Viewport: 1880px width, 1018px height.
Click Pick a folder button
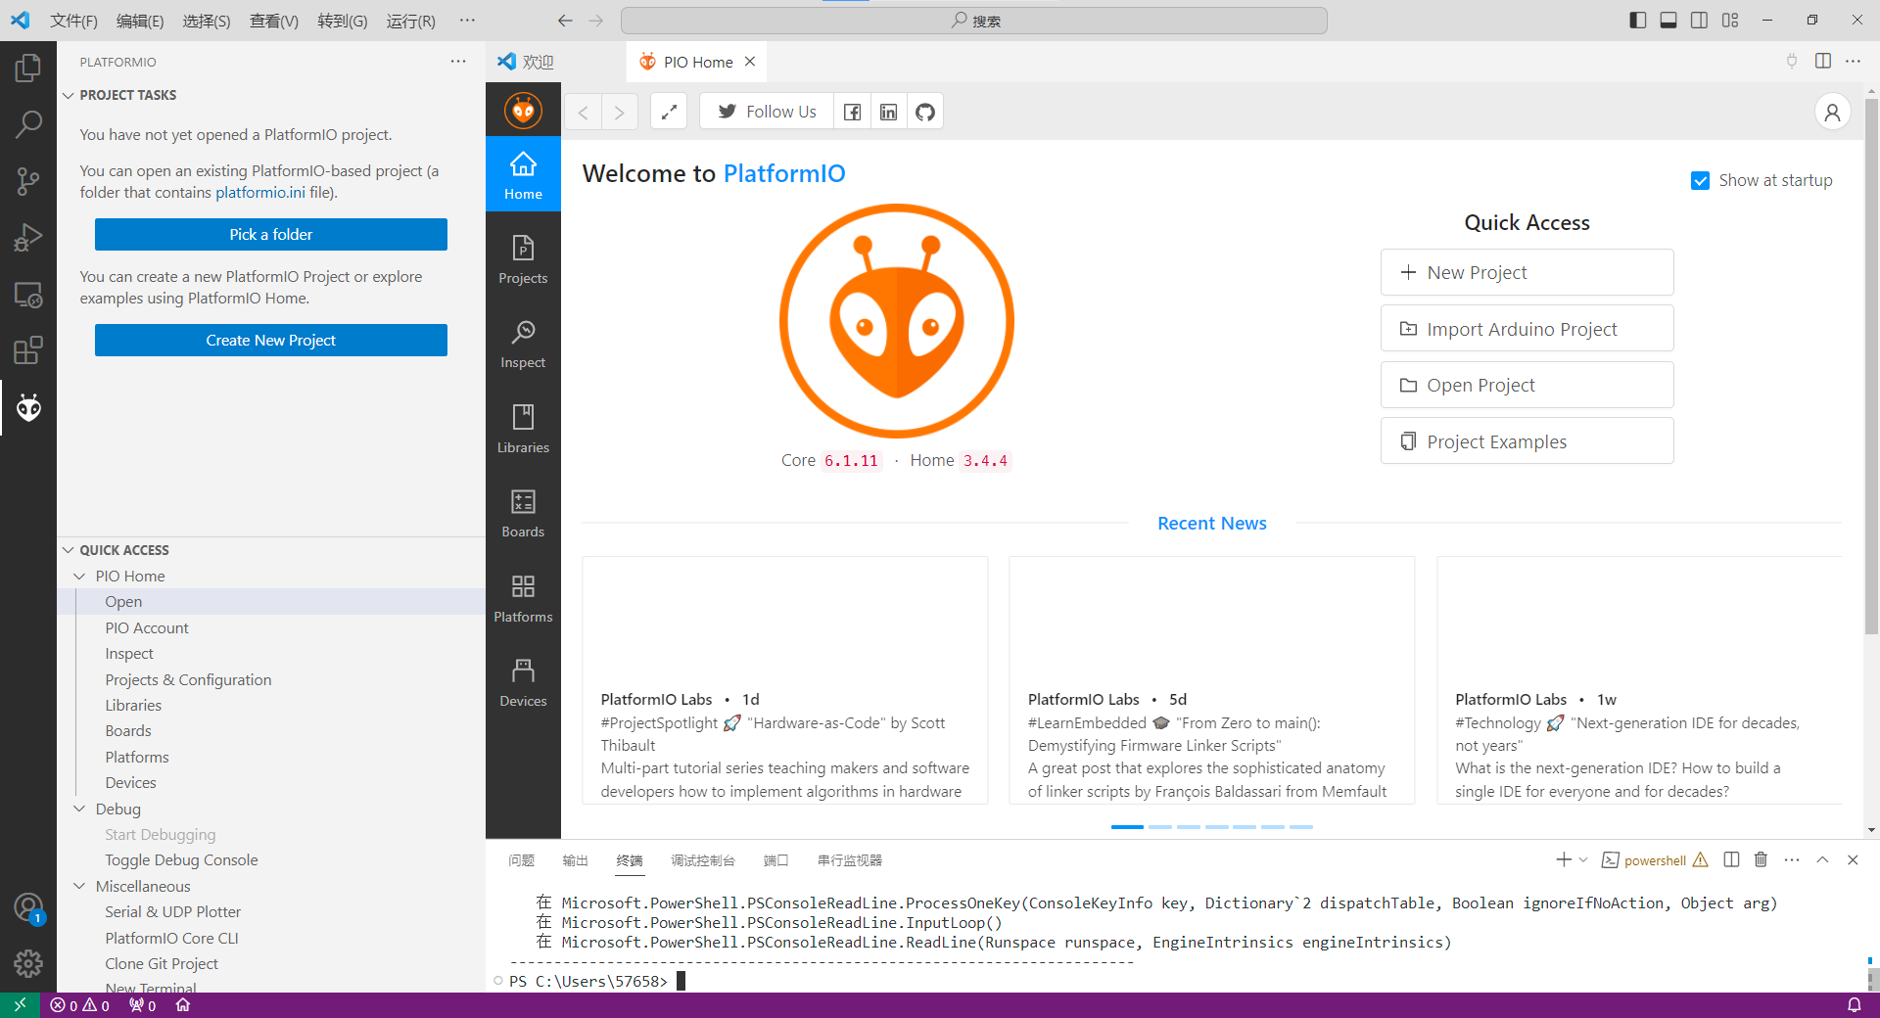point(271,234)
